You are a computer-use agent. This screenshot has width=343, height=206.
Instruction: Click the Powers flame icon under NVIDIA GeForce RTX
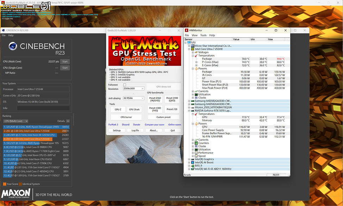click(x=196, y=124)
